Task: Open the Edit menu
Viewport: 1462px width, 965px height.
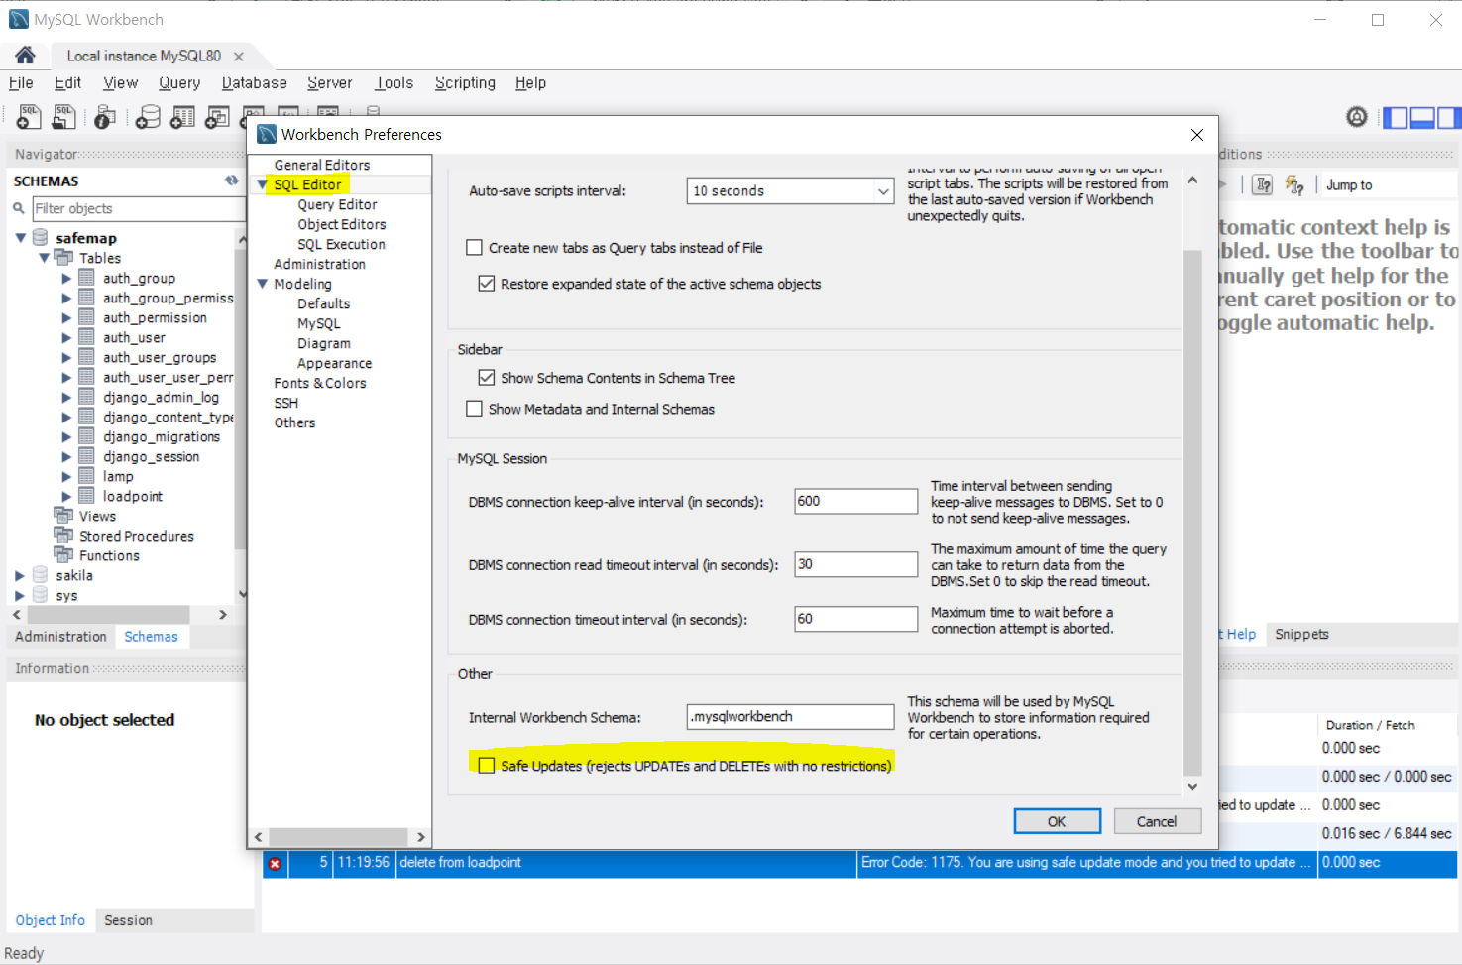Action: tap(67, 83)
